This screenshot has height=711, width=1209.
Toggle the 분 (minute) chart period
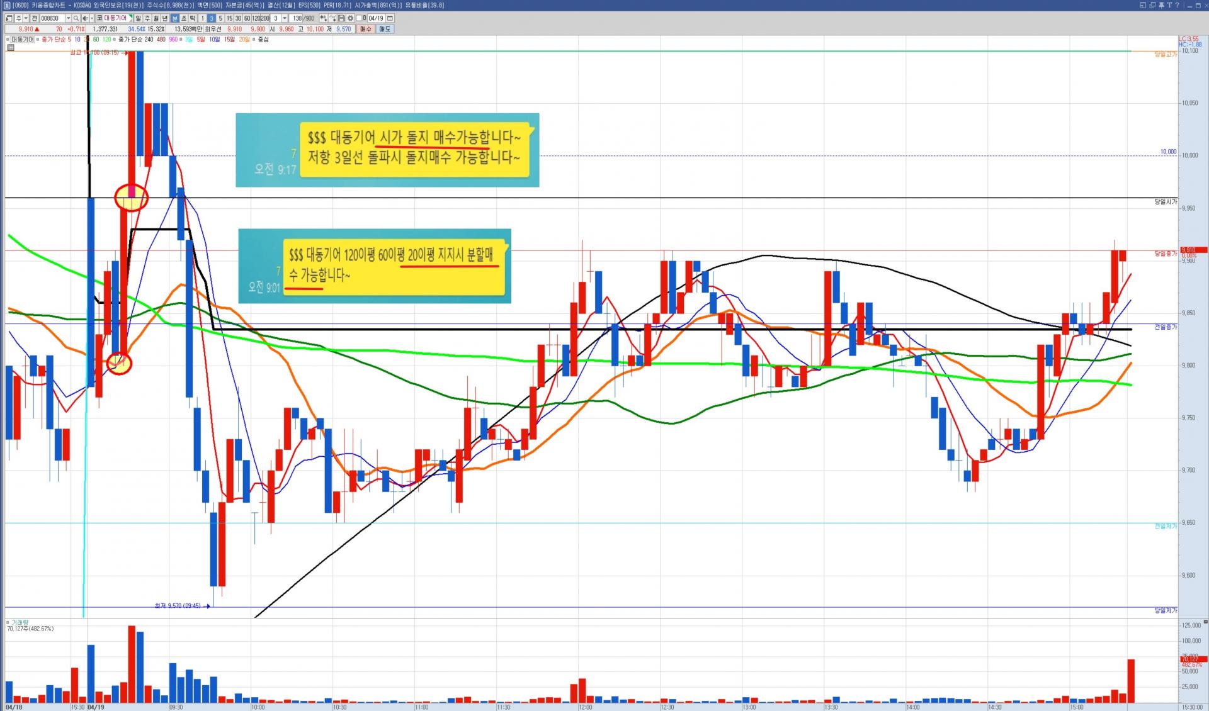coord(174,18)
